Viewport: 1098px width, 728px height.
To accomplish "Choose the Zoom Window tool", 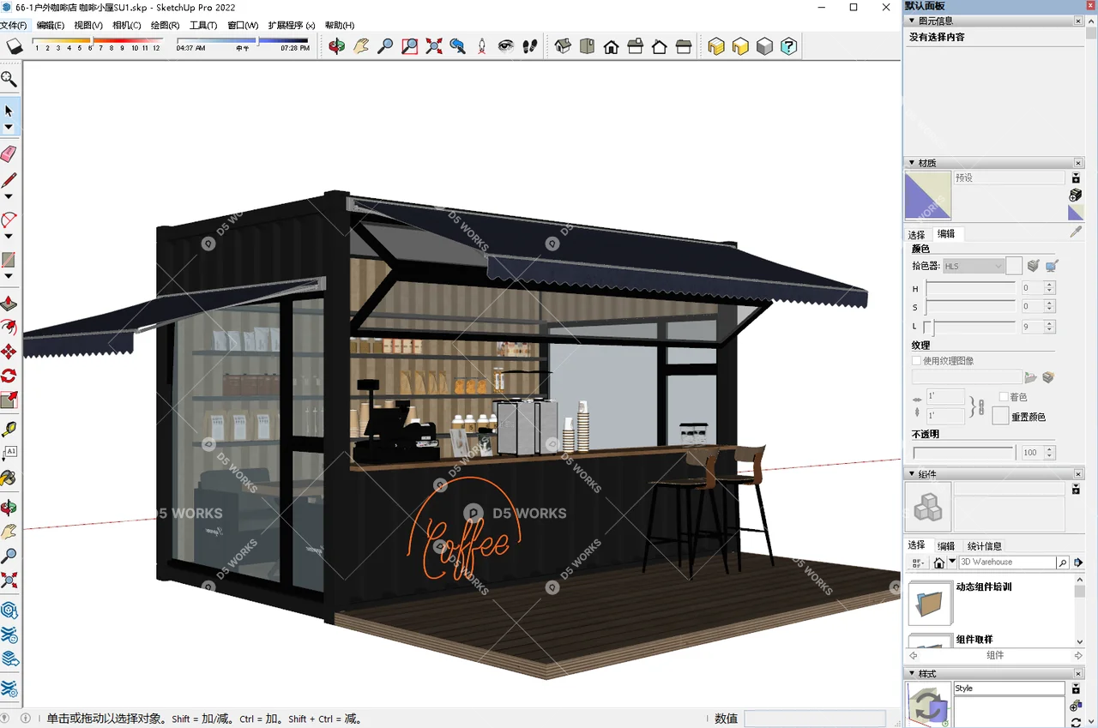I will click(410, 45).
